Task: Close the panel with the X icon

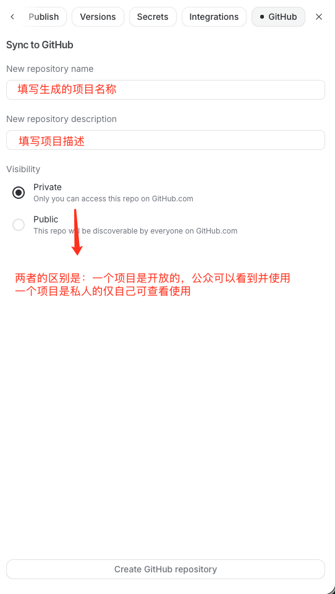Action: tap(319, 17)
